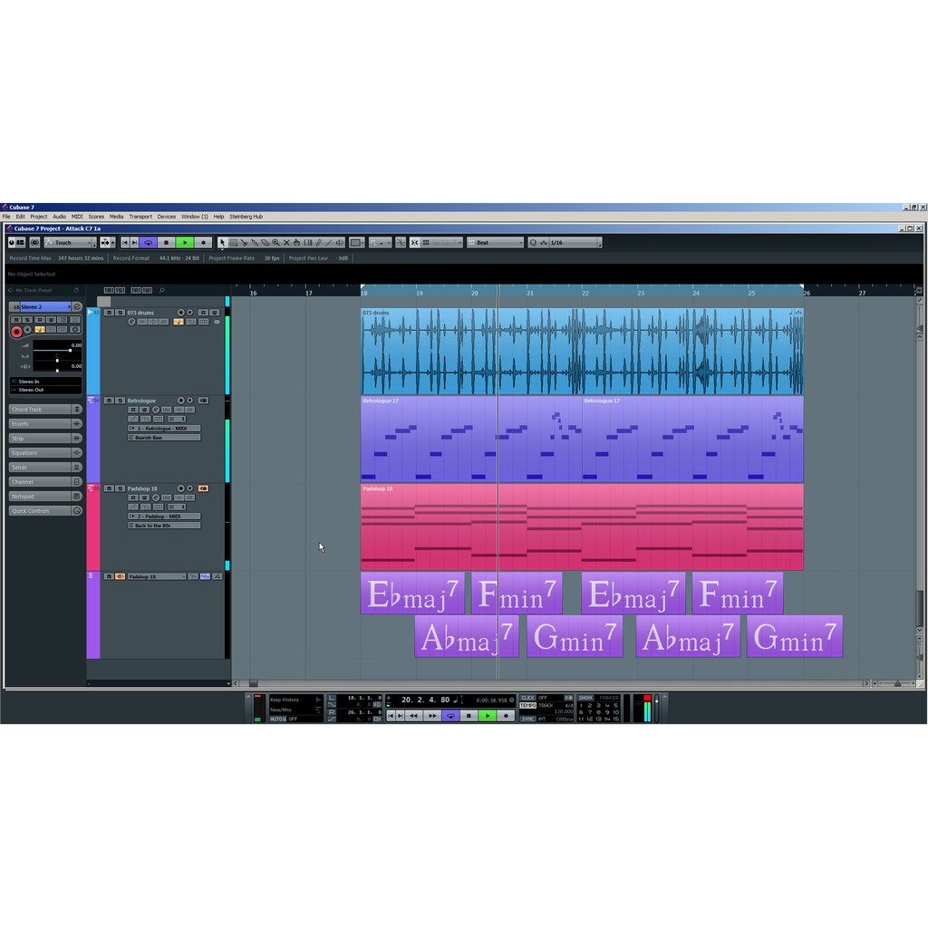Open the Touch automation mode dropdown
This screenshot has height=928, width=928.
tap(72, 243)
